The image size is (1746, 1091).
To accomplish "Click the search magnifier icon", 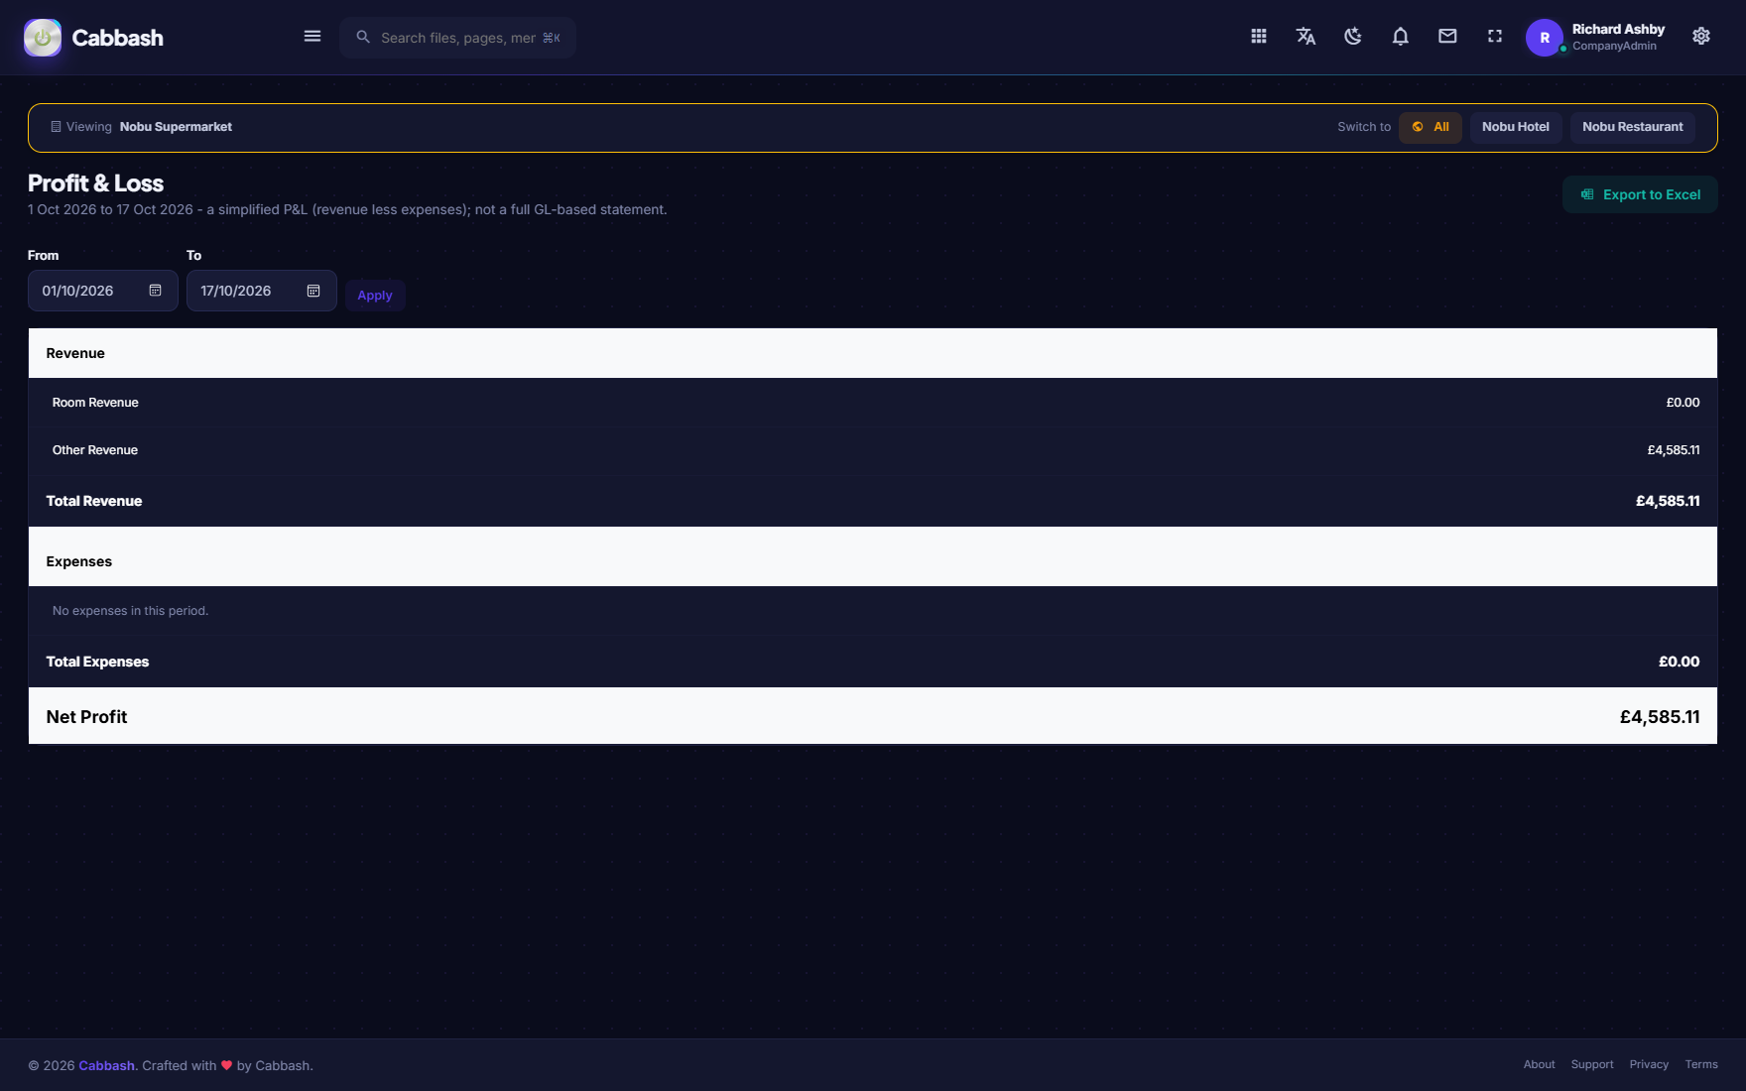I will point(363,37).
